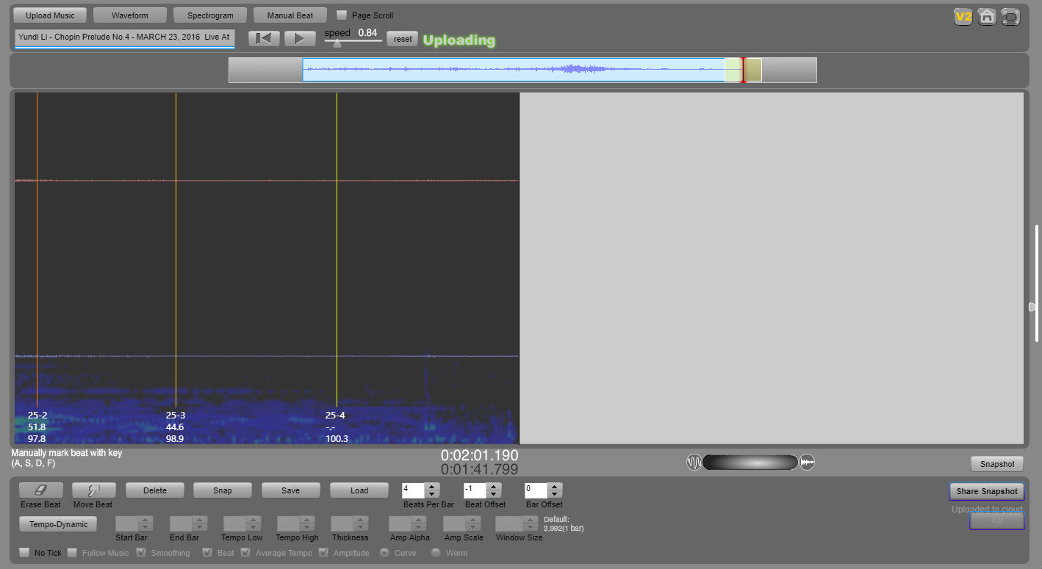
Task: Select the Move Beat tool
Action: point(93,490)
